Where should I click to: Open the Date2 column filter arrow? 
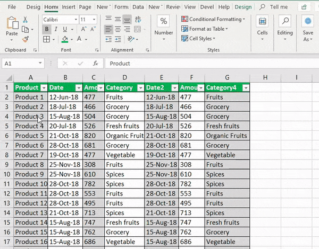point(174,88)
